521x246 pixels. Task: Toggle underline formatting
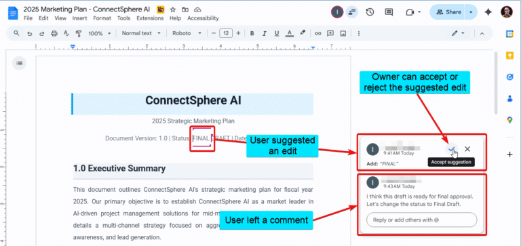point(277,33)
